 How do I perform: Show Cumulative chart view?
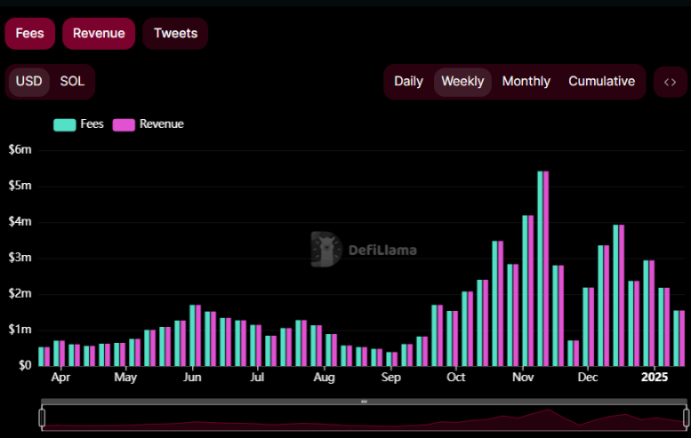tap(601, 82)
